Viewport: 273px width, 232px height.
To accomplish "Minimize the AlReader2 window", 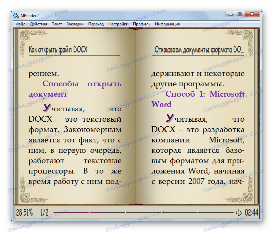I will click(x=231, y=14).
